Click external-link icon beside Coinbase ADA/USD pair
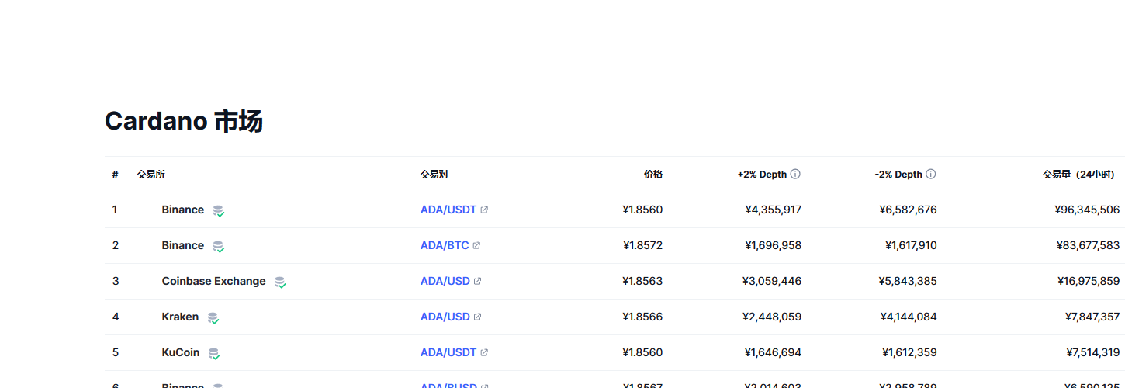The image size is (1125, 388). pyautogui.click(x=477, y=282)
